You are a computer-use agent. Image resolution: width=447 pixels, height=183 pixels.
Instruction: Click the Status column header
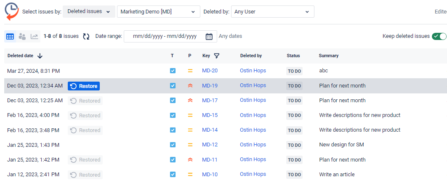(293, 56)
